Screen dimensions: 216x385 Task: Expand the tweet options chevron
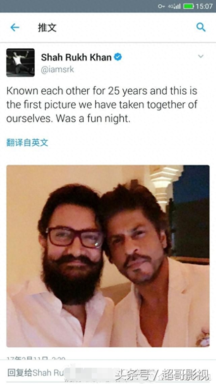201,56
